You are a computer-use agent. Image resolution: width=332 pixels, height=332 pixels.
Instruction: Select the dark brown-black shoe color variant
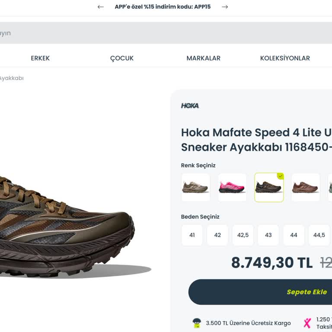[269, 187]
